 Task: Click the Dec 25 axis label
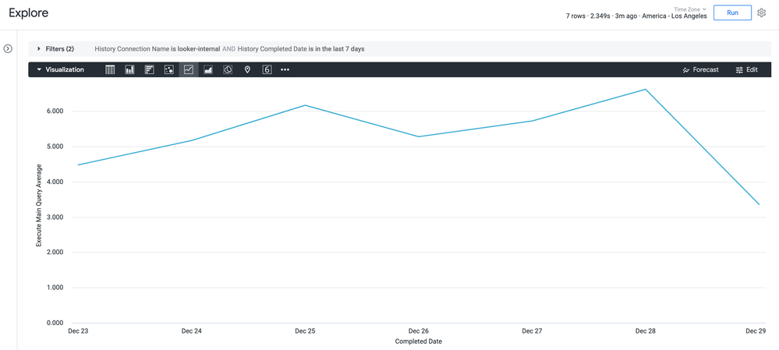tap(305, 331)
